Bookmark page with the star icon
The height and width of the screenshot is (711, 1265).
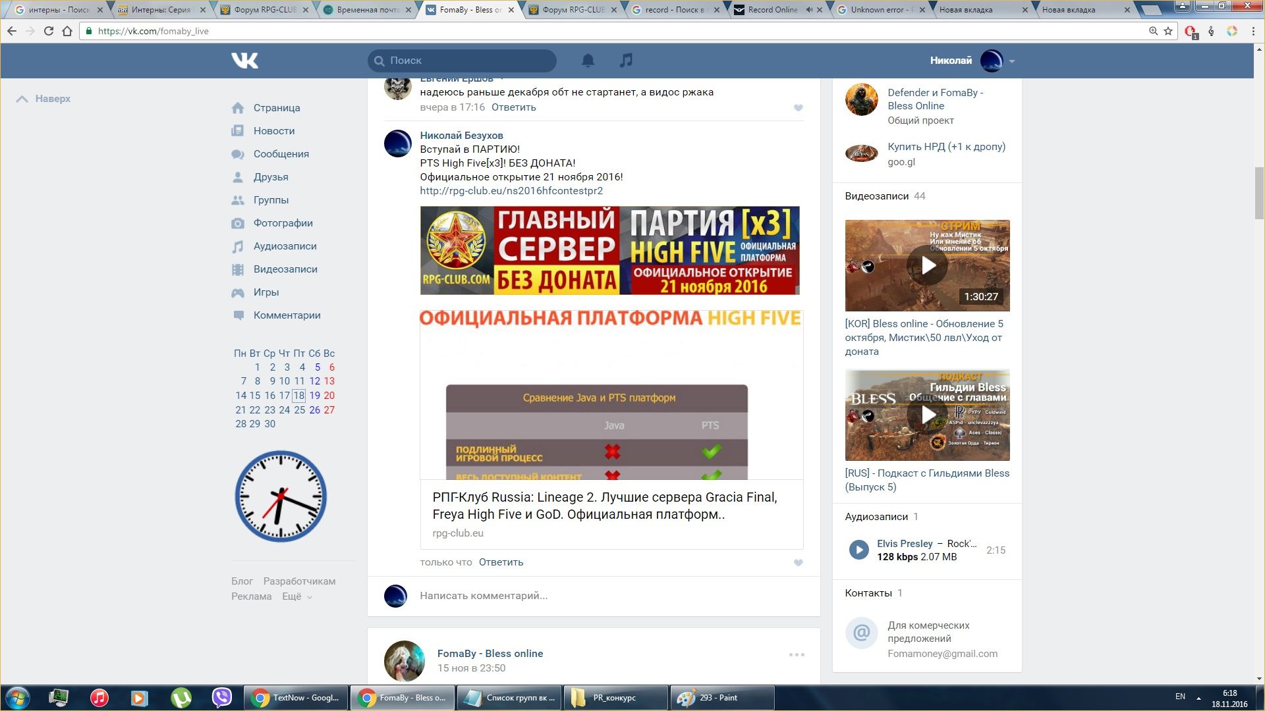(x=1168, y=31)
